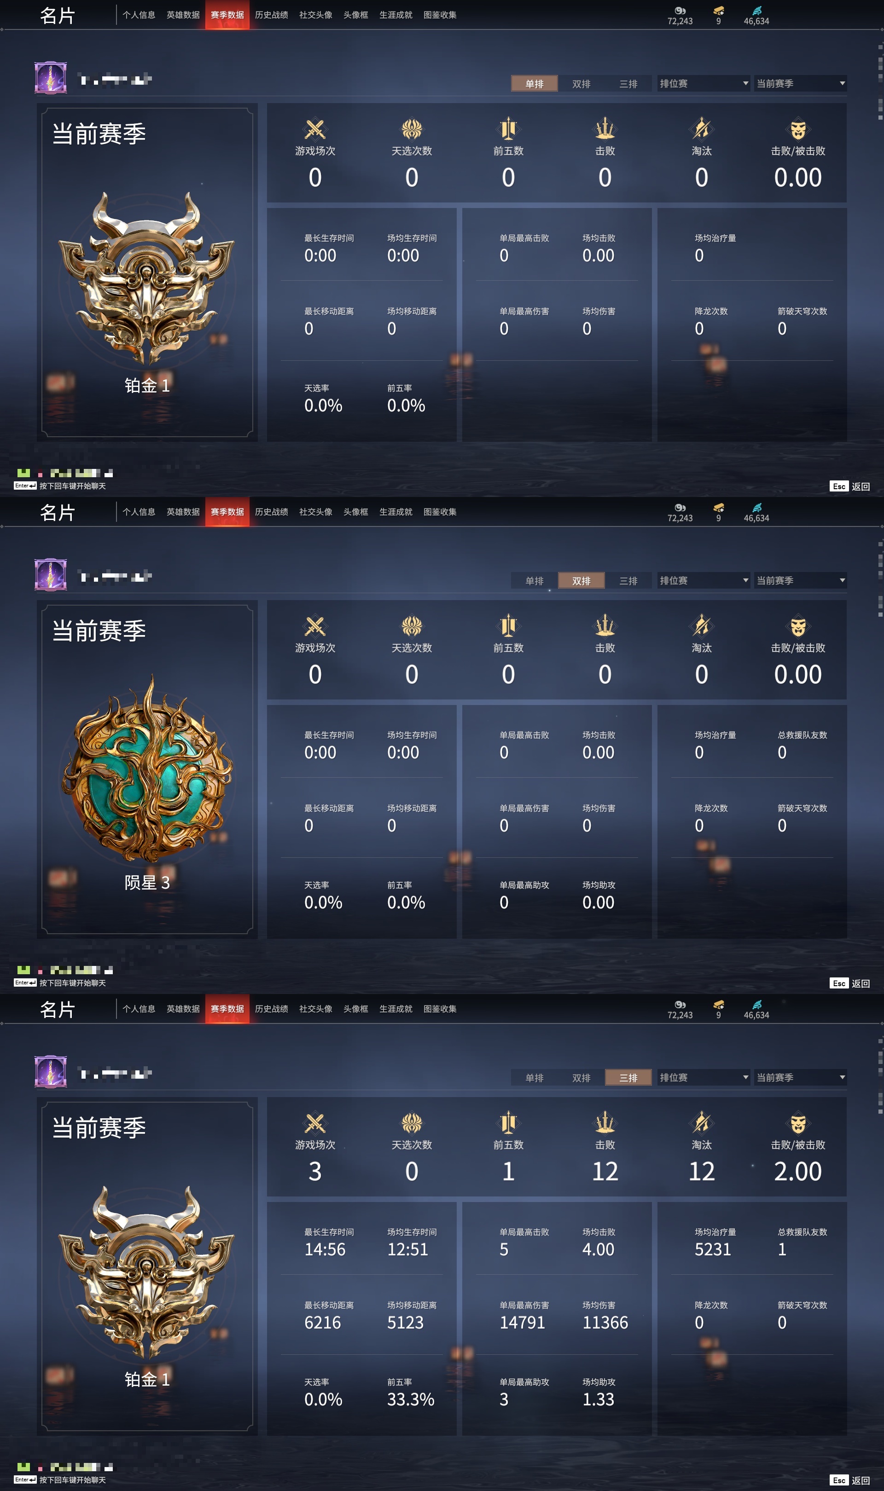
Task: Select 单排 mode where 三排 is highlighted
Action: [x=535, y=1077]
